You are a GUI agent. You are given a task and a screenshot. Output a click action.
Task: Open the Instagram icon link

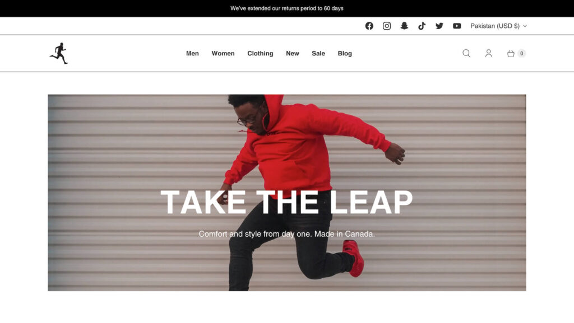(x=387, y=26)
